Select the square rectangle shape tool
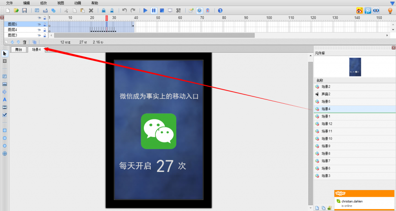 coord(5,130)
